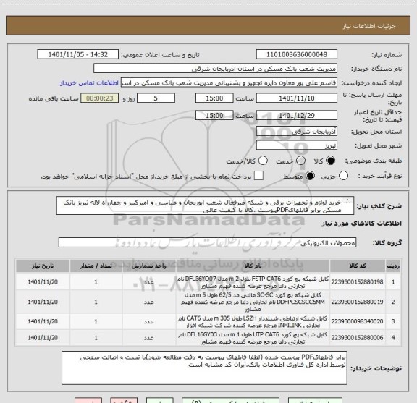Click the buyer notes text area
Image resolution: width=417 pixels, height=403 pixels.
pos(204,368)
